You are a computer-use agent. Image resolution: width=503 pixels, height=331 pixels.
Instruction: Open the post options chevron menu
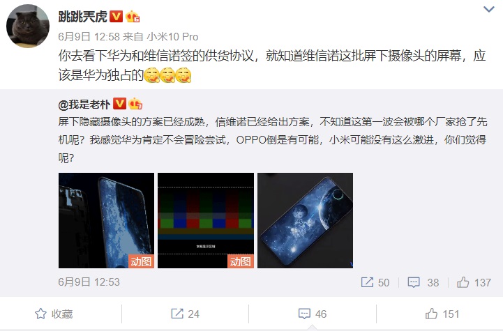tap(488, 9)
